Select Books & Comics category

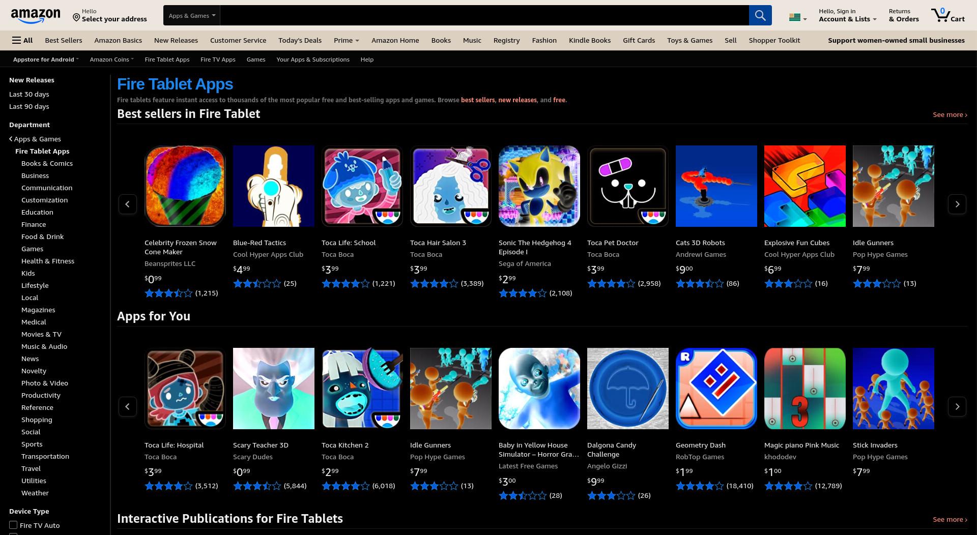[47, 163]
